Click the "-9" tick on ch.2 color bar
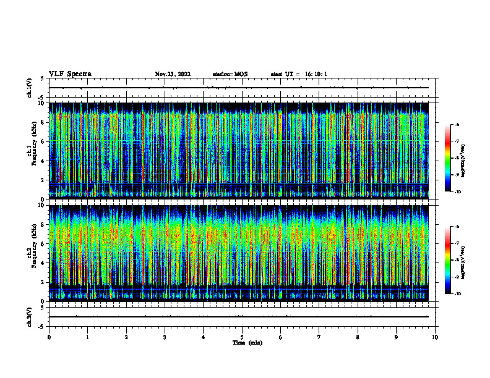490x378 pixels. pyautogui.click(x=457, y=277)
